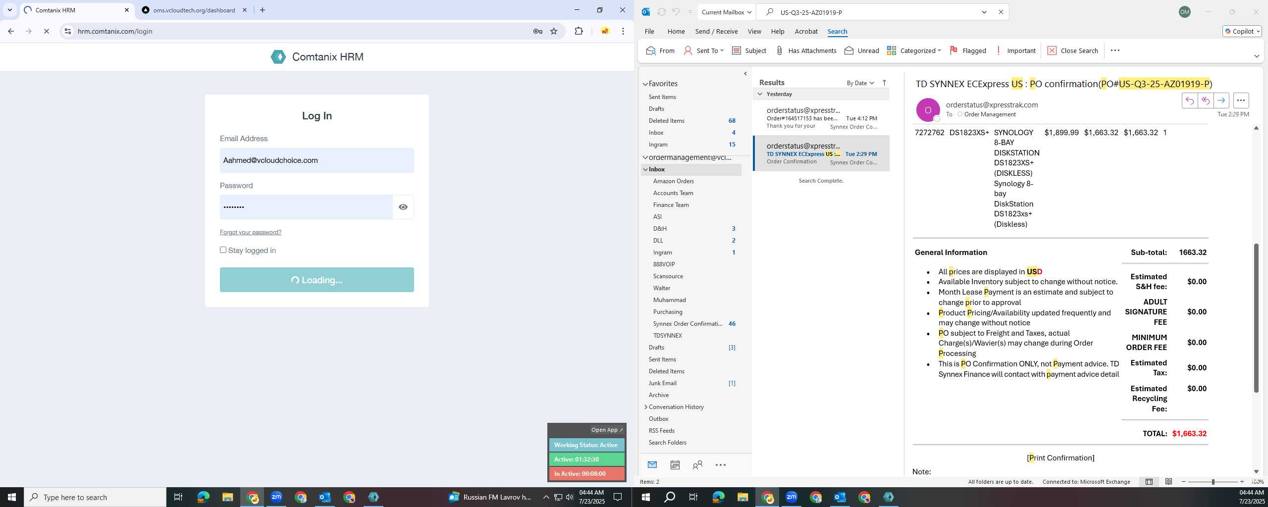Filter search by Subject
Screen dimensions: 1268x507
click(749, 51)
